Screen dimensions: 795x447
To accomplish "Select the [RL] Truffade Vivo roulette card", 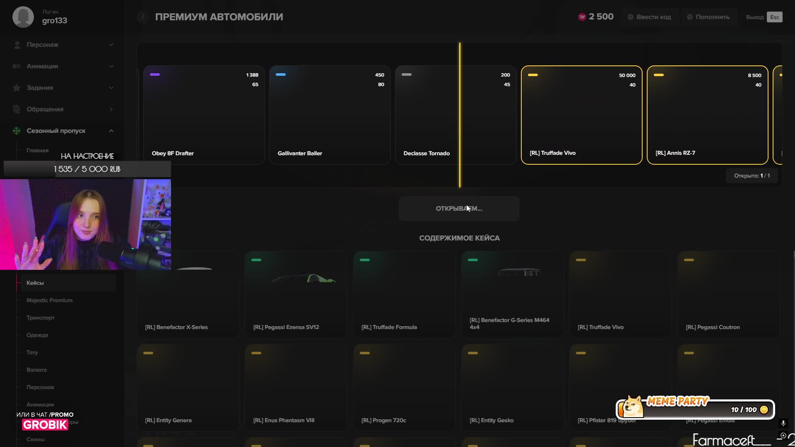I will pyautogui.click(x=581, y=115).
